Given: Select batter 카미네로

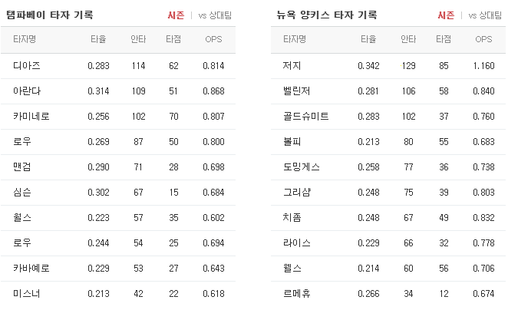Looking at the screenshot, I should [x=31, y=117].
